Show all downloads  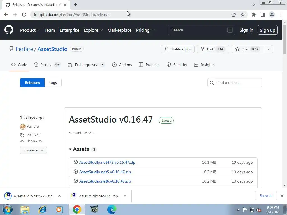coord(266,196)
